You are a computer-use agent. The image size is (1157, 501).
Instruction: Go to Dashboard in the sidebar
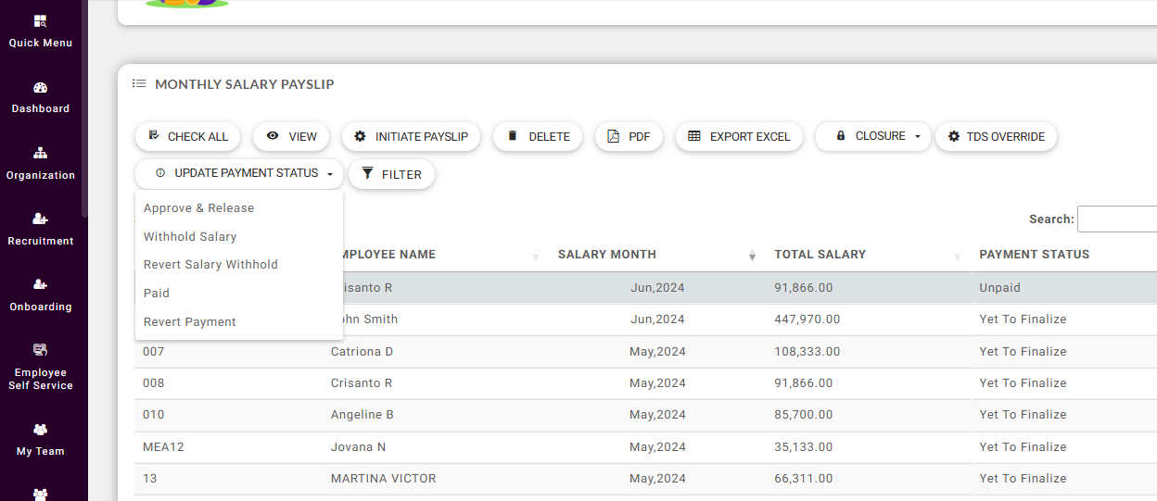point(40,97)
